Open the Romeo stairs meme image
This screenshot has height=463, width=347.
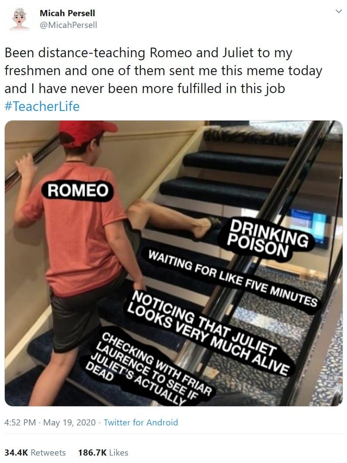pos(173,263)
